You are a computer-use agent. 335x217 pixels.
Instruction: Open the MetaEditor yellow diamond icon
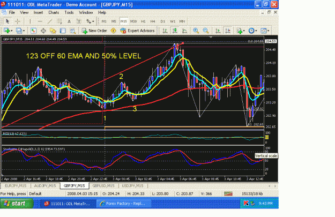pos(113,31)
